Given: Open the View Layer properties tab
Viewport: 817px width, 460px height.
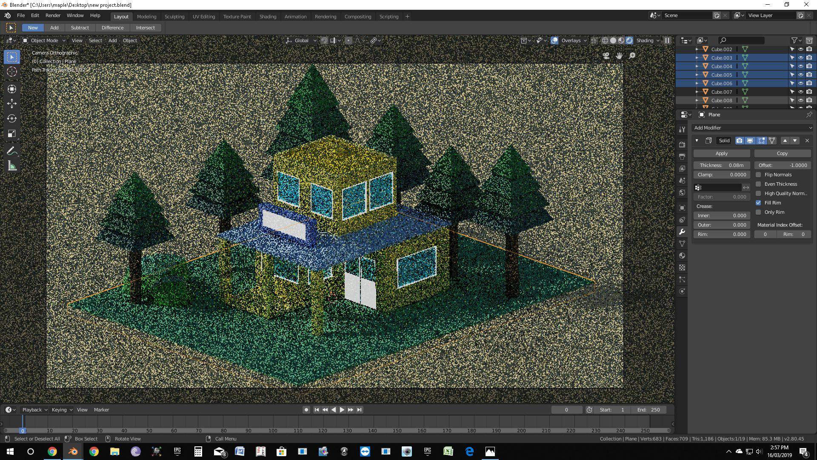Looking at the screenshot, I should tap(682, 169).
